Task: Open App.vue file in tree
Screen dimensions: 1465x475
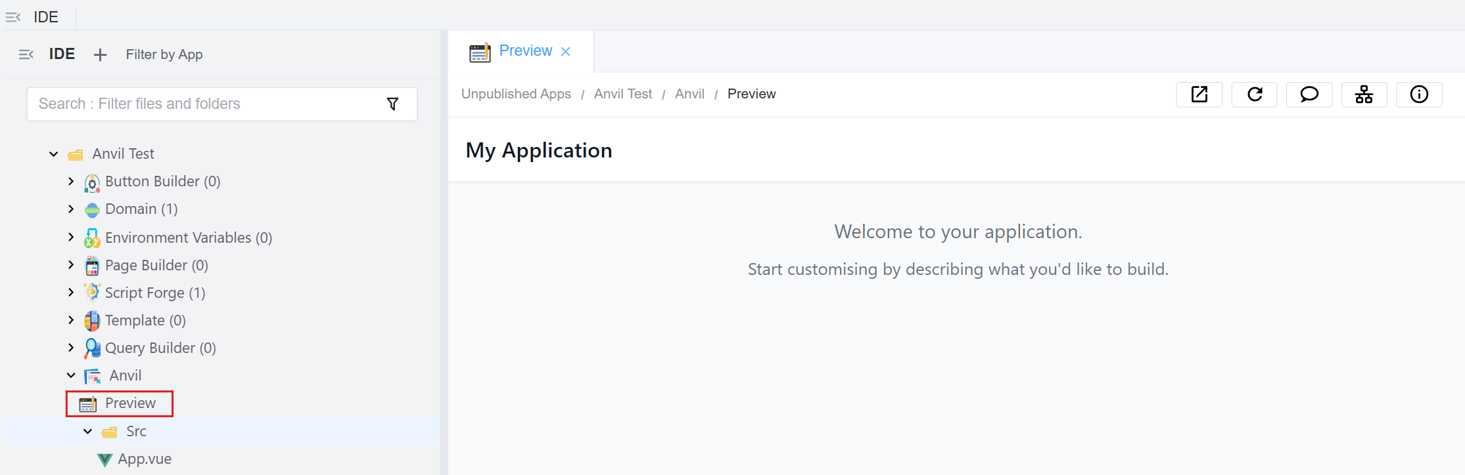Action: 145,459
